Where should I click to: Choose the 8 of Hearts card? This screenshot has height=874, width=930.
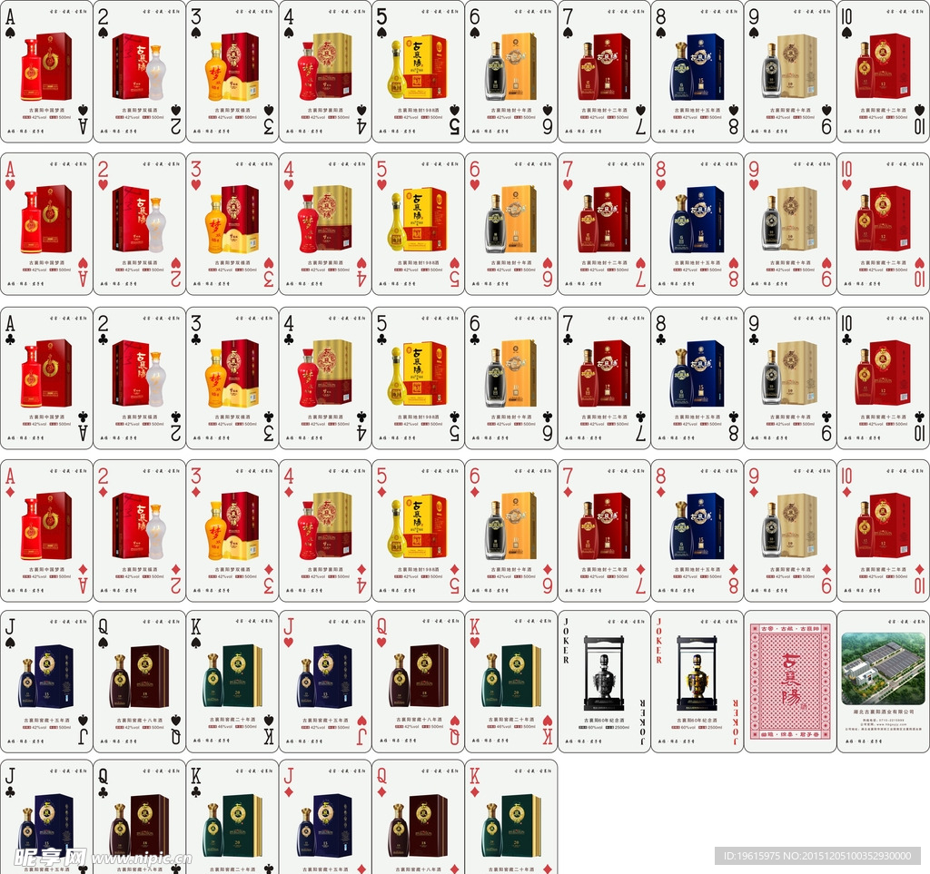coord(697,224)
